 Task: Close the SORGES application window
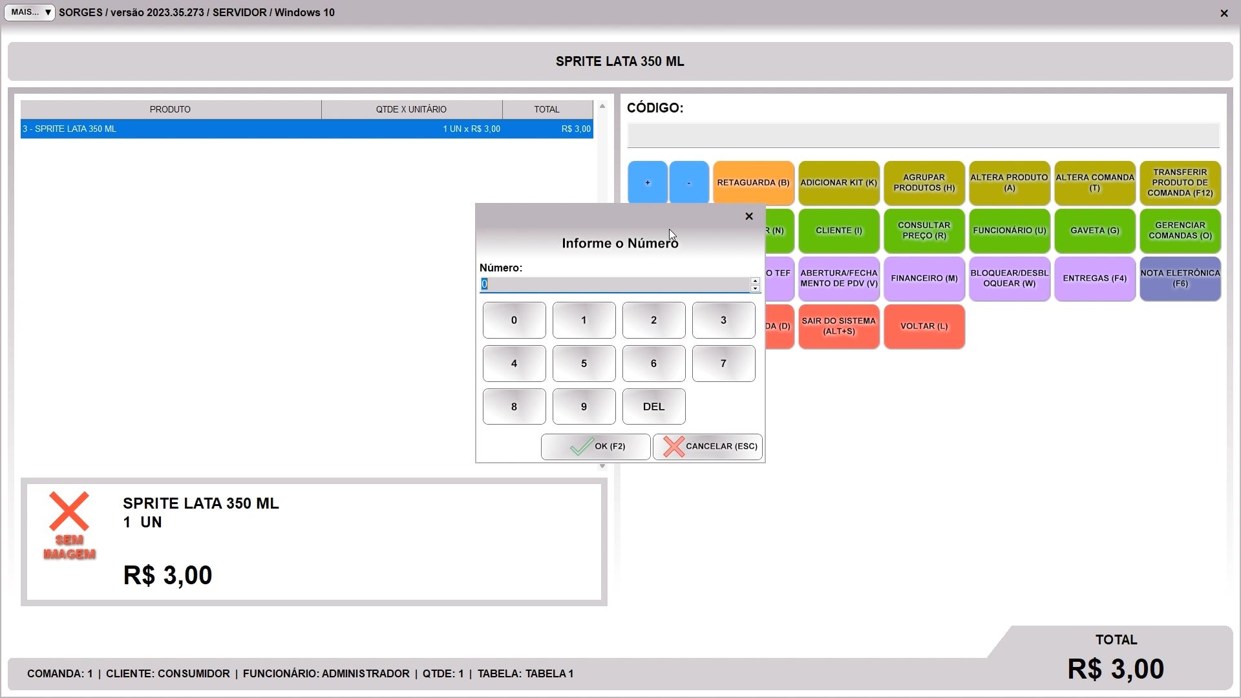click(1224, 13)
